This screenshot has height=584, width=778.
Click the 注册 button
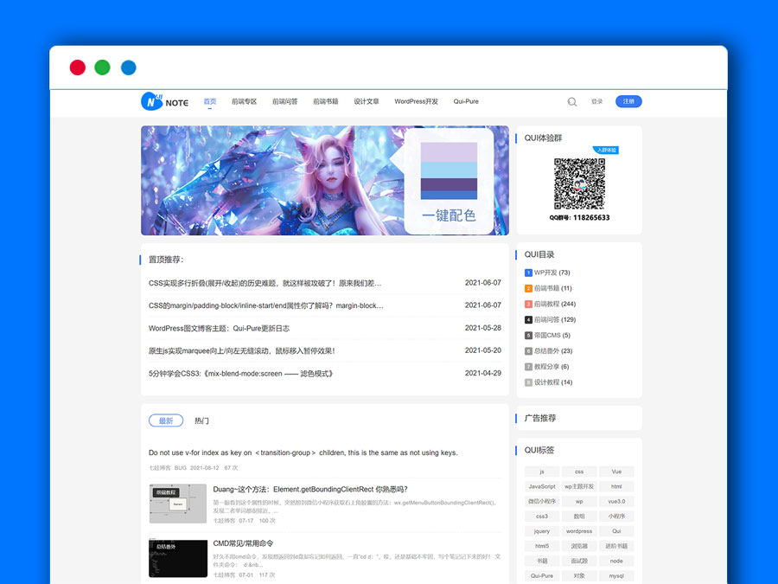[628, 101]
